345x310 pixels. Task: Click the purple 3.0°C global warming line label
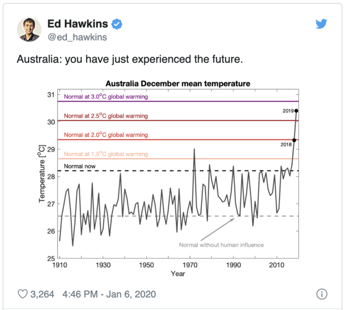pos(105,97)
